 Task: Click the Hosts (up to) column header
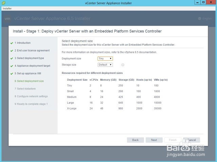click(144, 80)
